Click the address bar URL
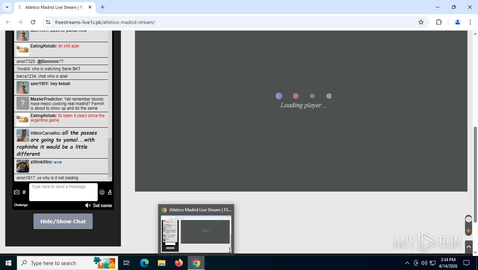478x270 pixels. tap(105, 22)
